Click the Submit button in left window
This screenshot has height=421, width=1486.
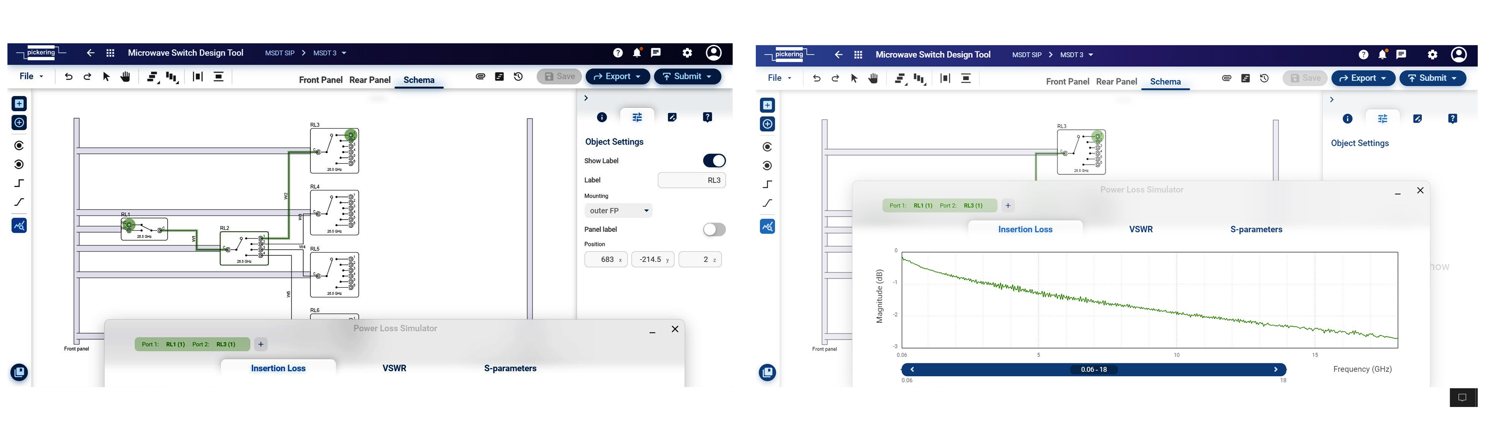(687, 77)
